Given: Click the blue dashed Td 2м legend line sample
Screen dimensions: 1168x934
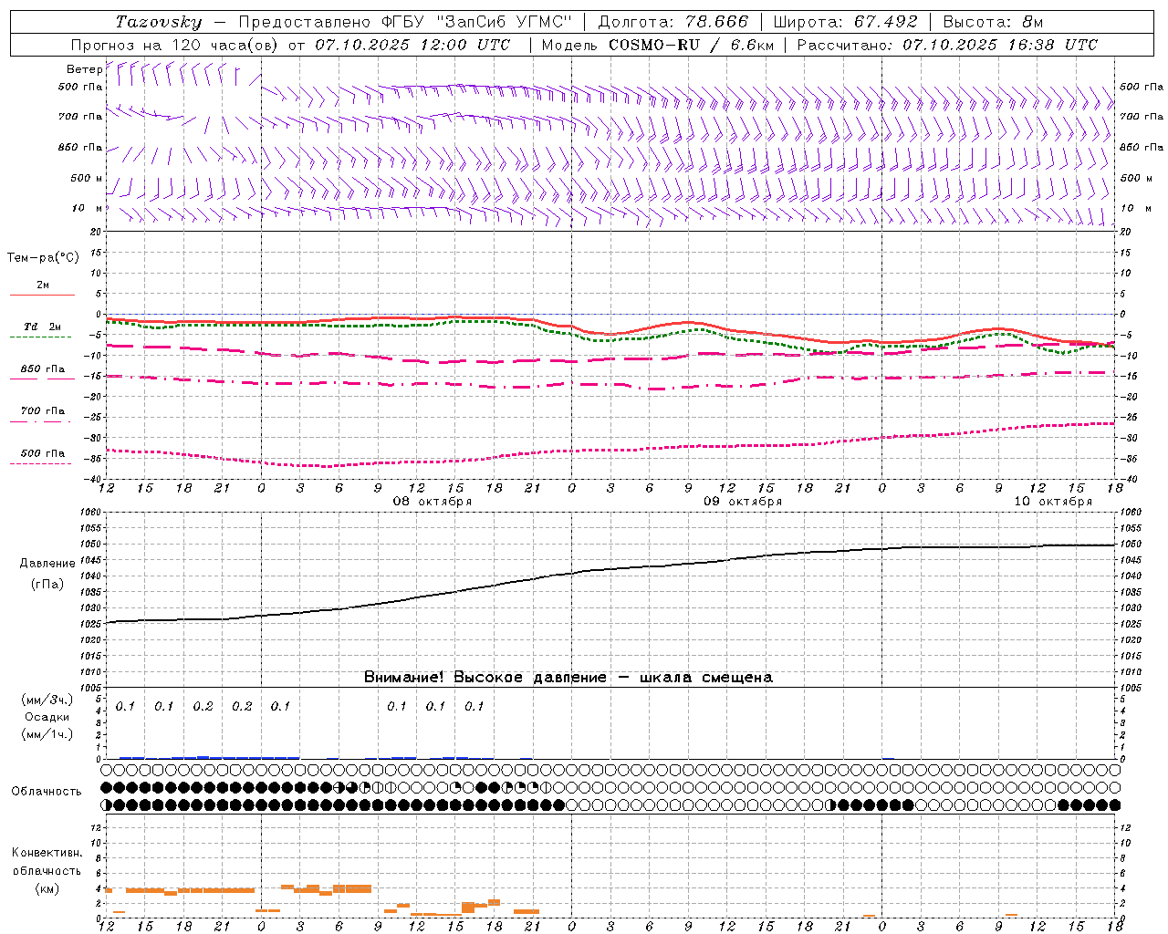Looking at the screenshot, I should pyautogui.click(x=40, y=337).
